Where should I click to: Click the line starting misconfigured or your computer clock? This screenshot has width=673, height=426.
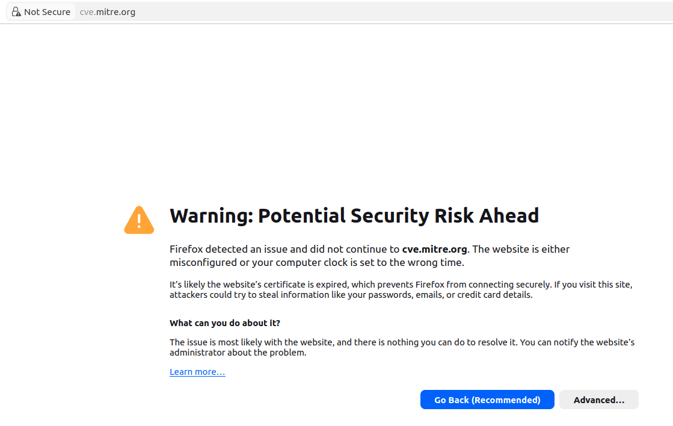[317, 262]
